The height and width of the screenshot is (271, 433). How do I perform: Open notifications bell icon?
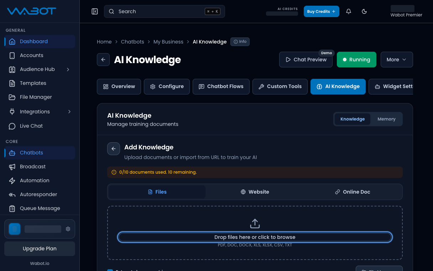[349, 11]
